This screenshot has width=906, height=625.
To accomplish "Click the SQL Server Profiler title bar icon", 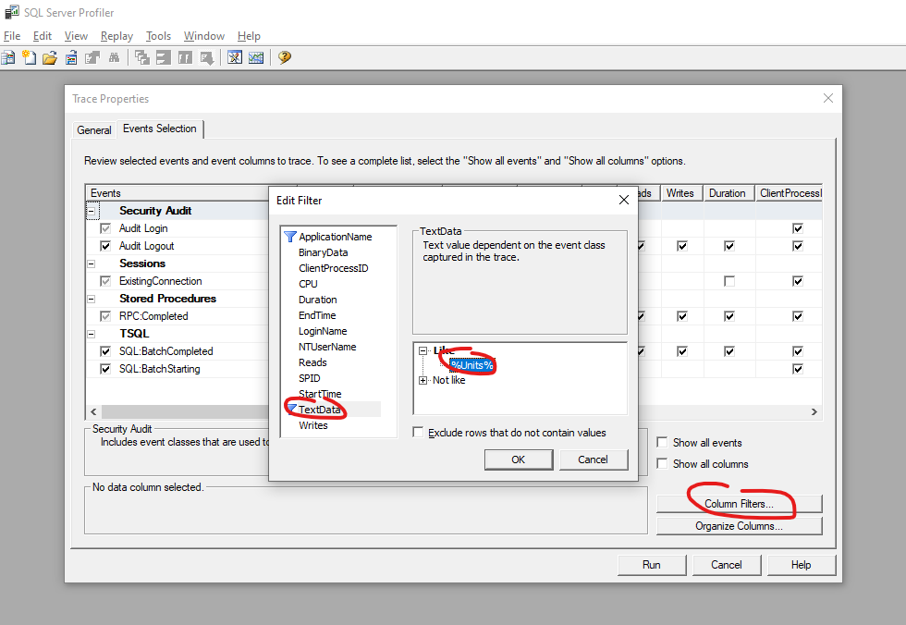I will [x=11, y=12].
